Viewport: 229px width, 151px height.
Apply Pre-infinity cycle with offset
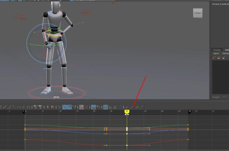tap(132, 107)
